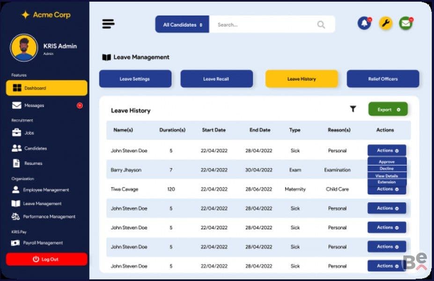Open Dashboard in the sidebar
Image resolution: width=434 pixels, height=281 pixels.
(46, 88)
